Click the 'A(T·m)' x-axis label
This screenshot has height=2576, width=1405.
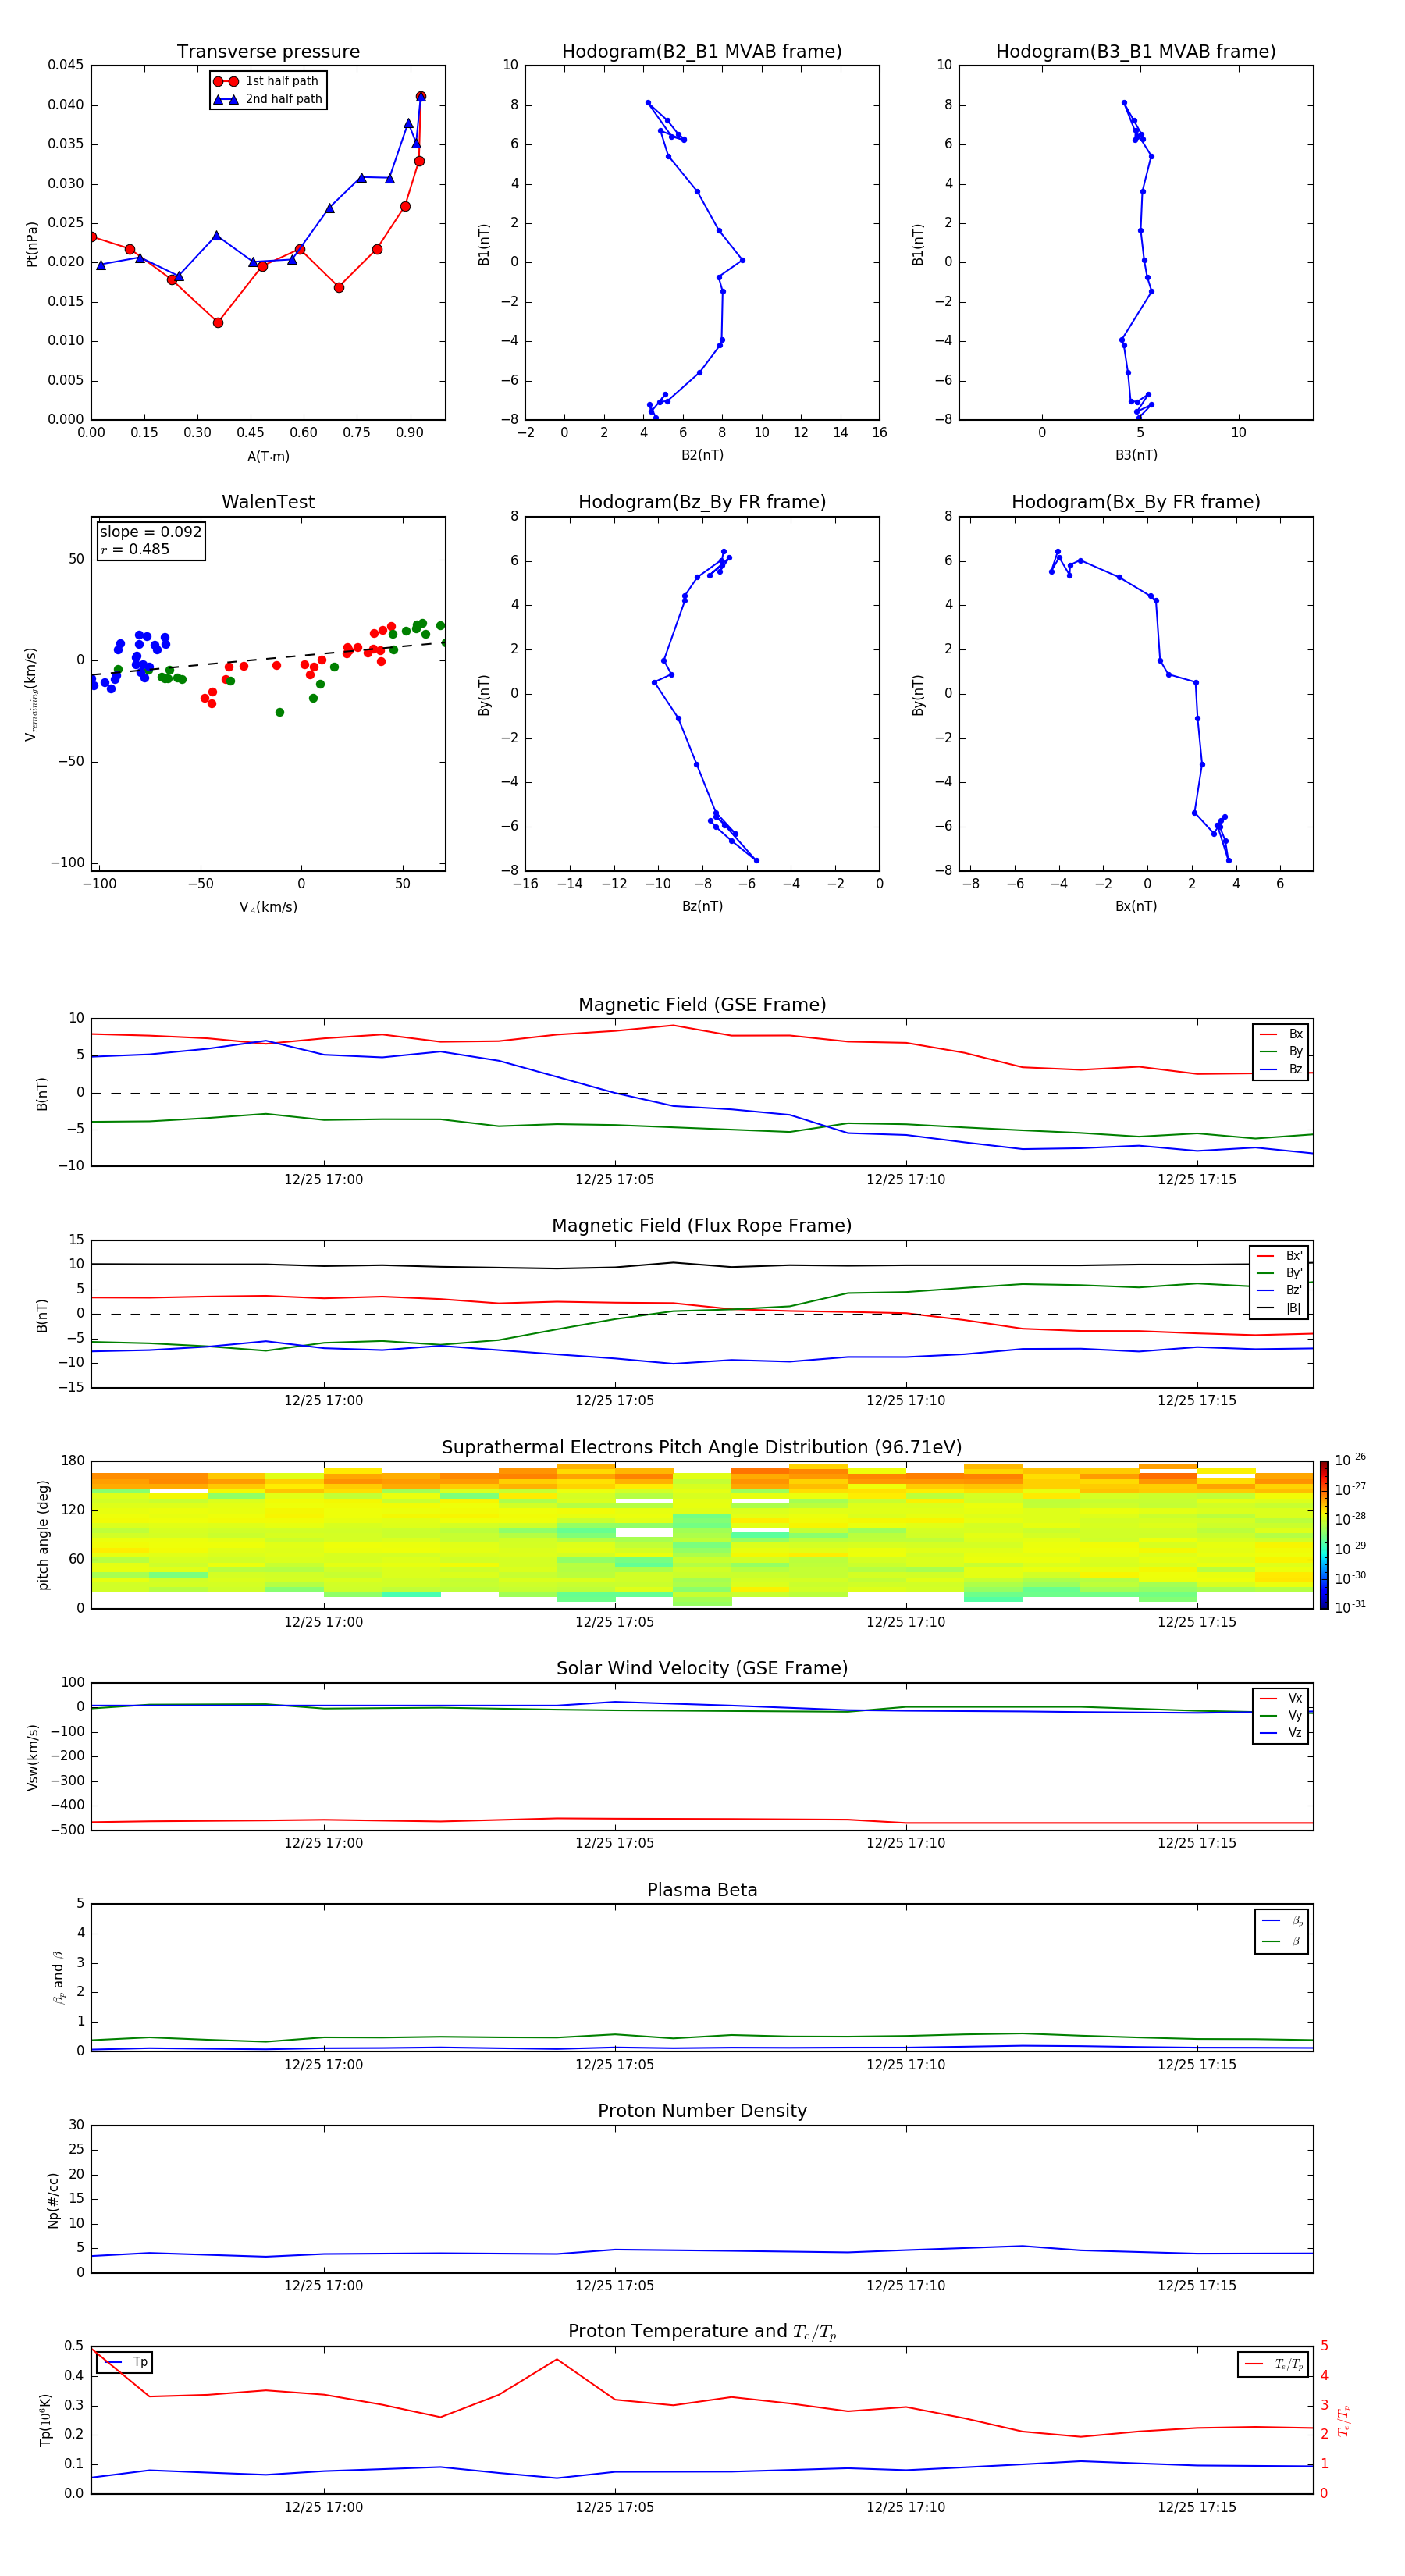[268, 457]
